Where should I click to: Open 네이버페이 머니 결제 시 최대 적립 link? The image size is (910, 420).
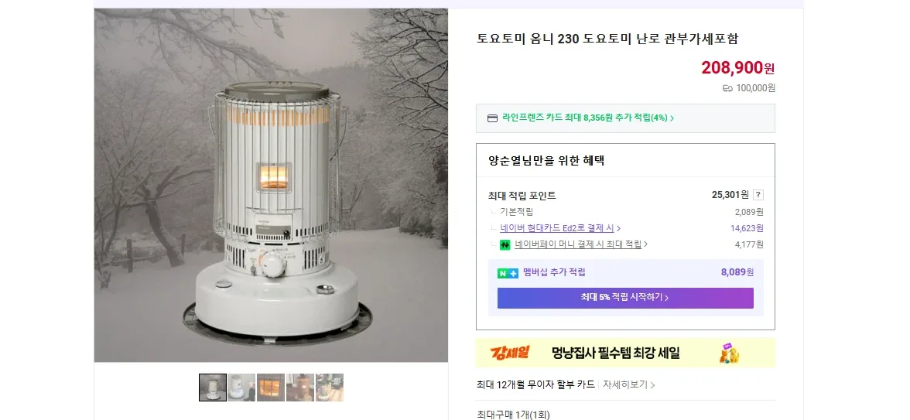click(578, 244)
